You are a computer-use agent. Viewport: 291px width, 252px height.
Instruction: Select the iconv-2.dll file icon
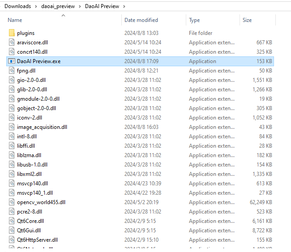(x=12, y=117)
